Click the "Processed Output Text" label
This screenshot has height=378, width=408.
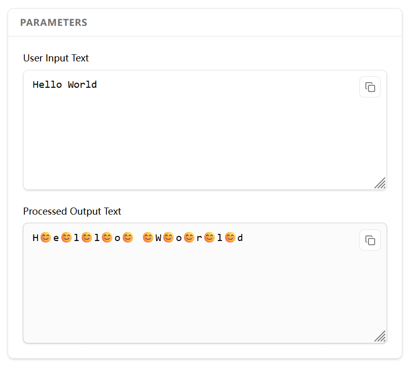(72, 212)
